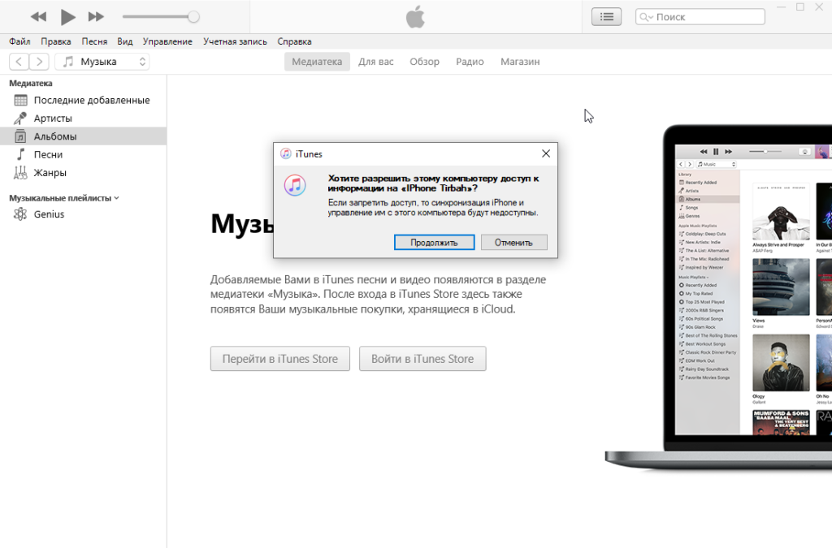This screenshot has height=548, width=832.
Task: Open the Музыка media type dropdown
Action: [102, 62]
